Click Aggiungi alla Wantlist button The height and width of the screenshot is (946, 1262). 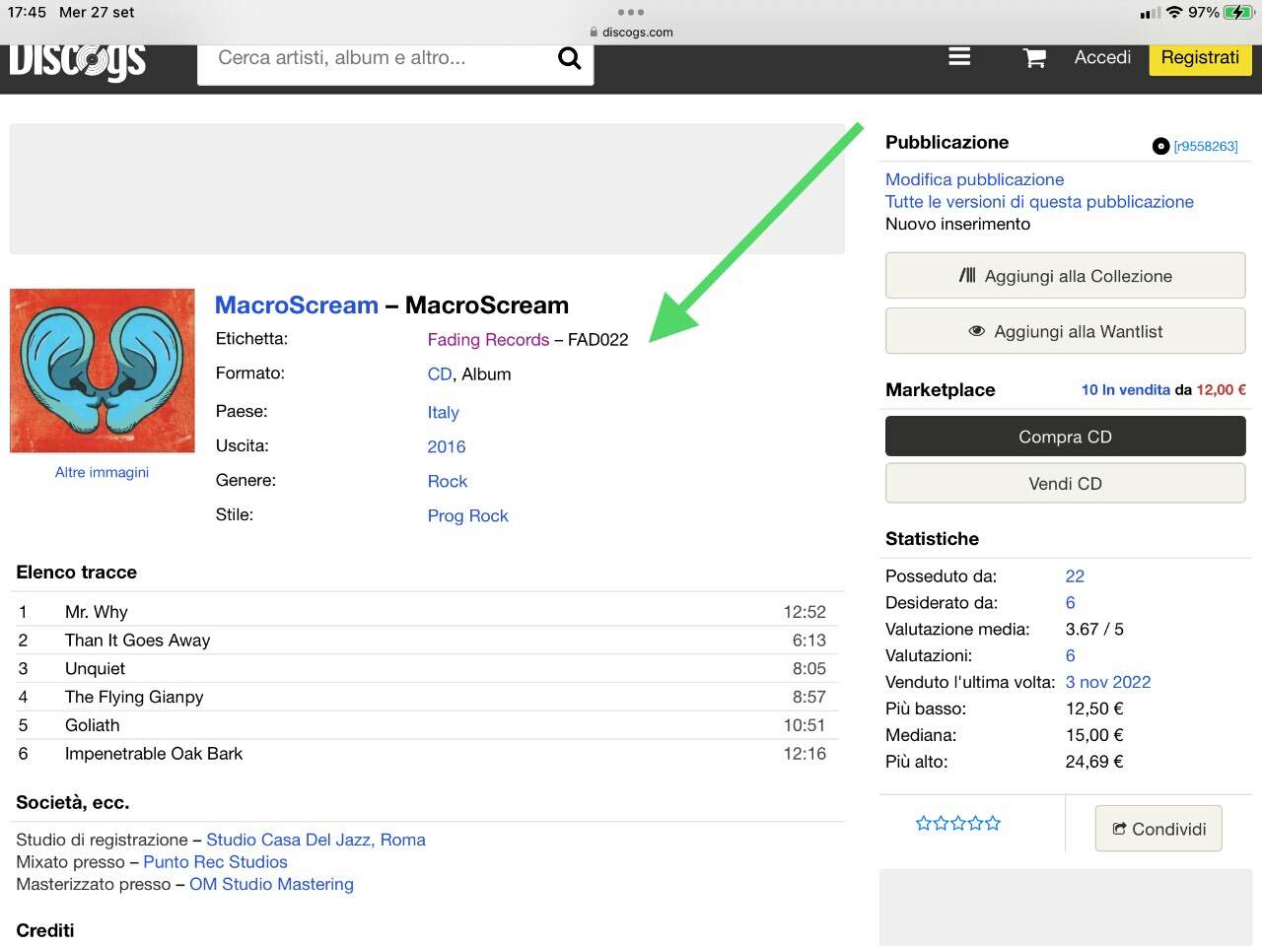(x=1065, y=331)
